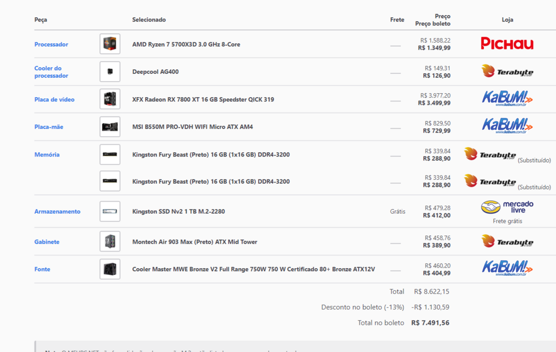Viewport: 556px width, 352px height.
Task: Click KaBuM logo in MSI B550M row
Action: [507, 127]
